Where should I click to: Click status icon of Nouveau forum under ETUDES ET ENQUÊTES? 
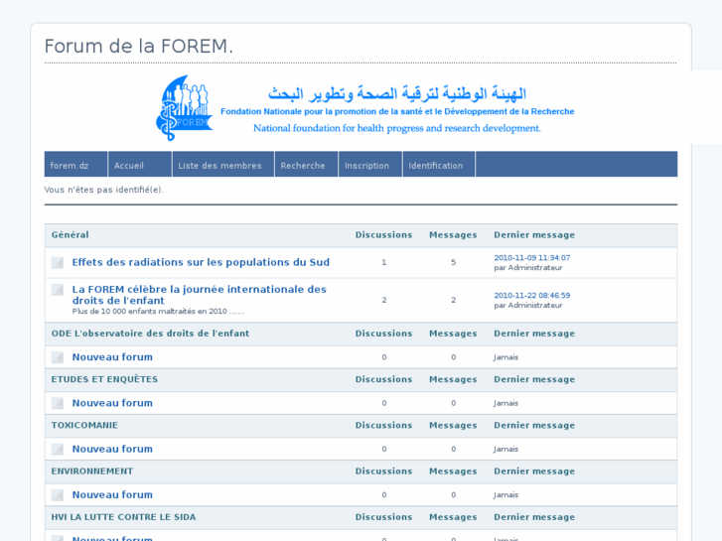[x=58, y=403]
